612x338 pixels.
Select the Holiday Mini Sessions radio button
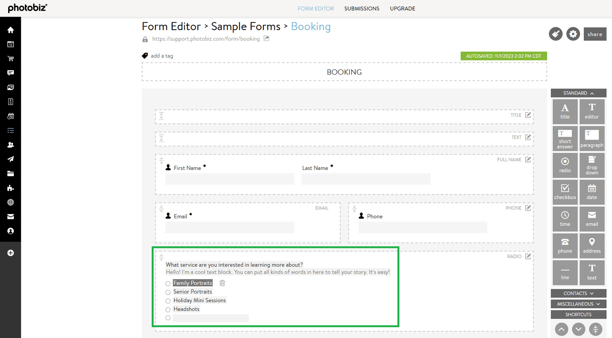(x=168, y=301)
